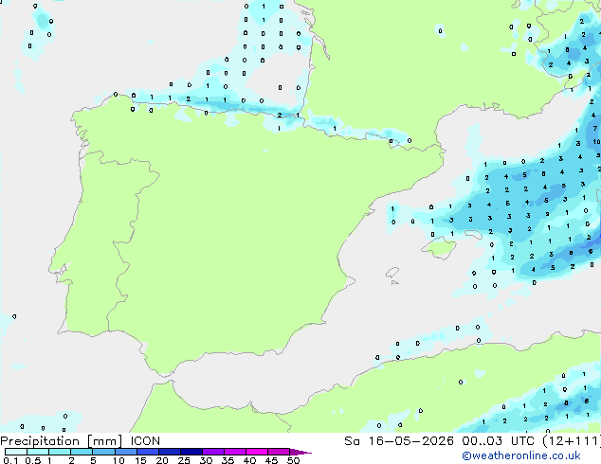Click the legend label '50'
The width and height of the screenshot is (601, 464).
click(x=294, y=460)
